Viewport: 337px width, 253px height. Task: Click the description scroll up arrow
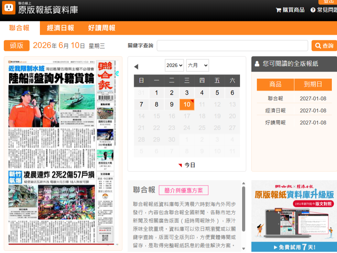(243, 183)
